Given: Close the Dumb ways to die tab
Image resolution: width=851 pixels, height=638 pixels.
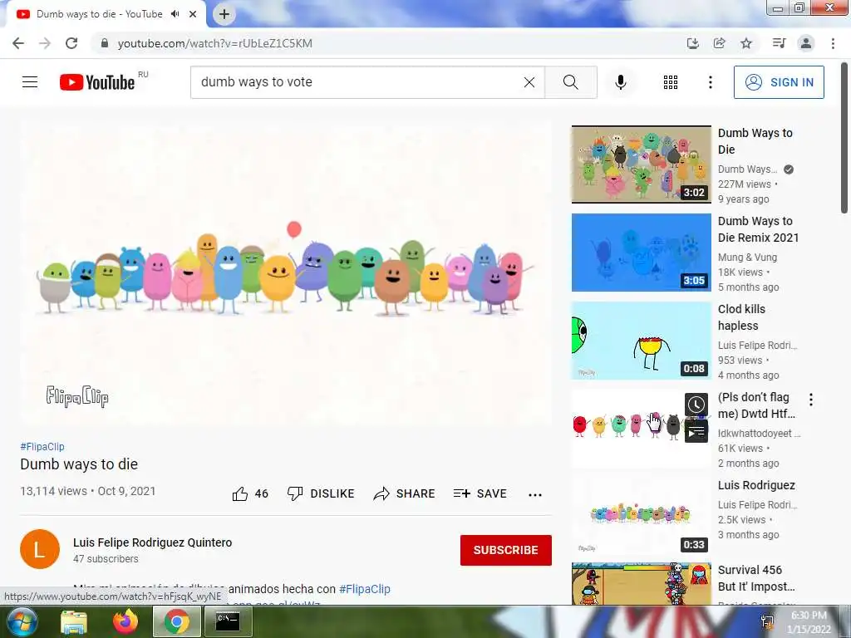Looking at the screenshot, I should pyautogui.click(x=193, y=14).
